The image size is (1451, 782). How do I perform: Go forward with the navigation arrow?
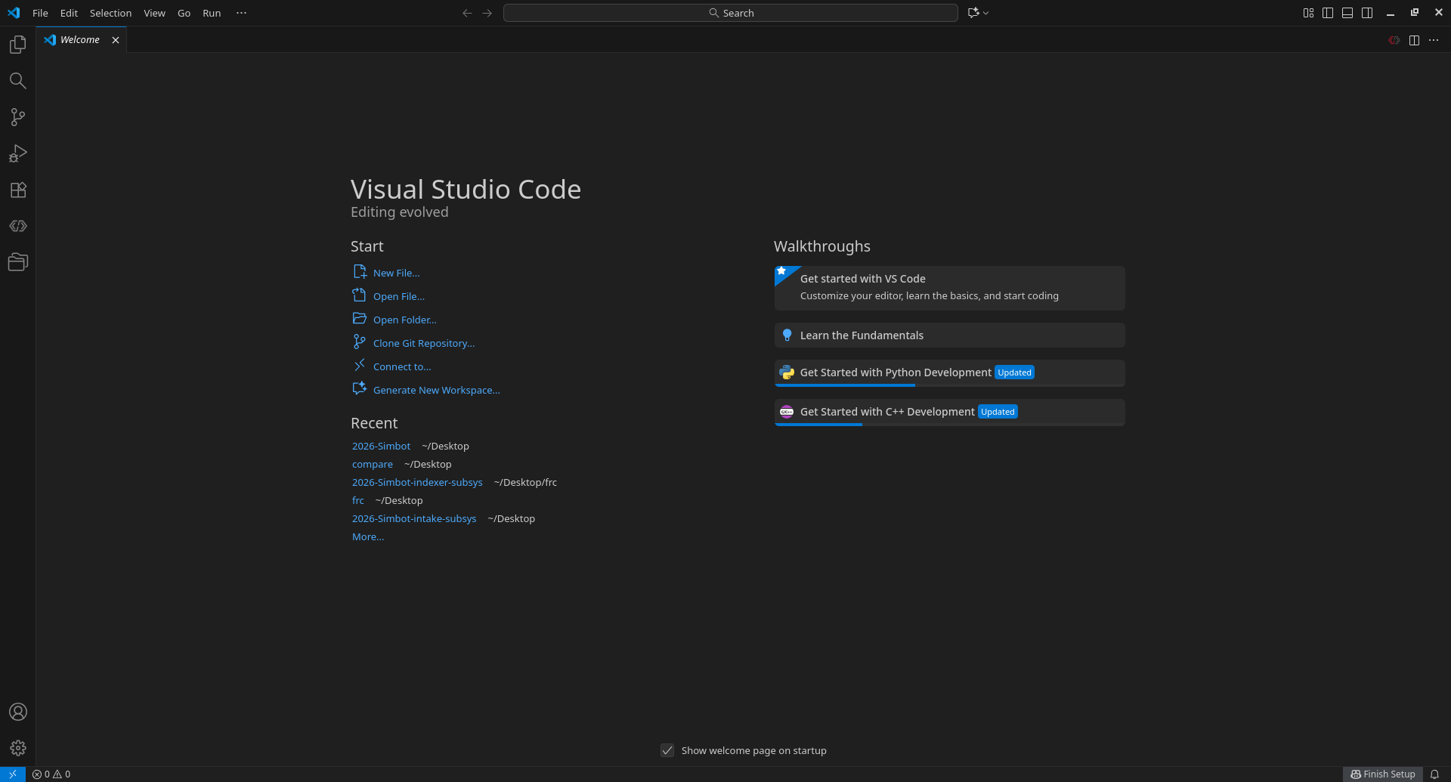coord(487,13)
